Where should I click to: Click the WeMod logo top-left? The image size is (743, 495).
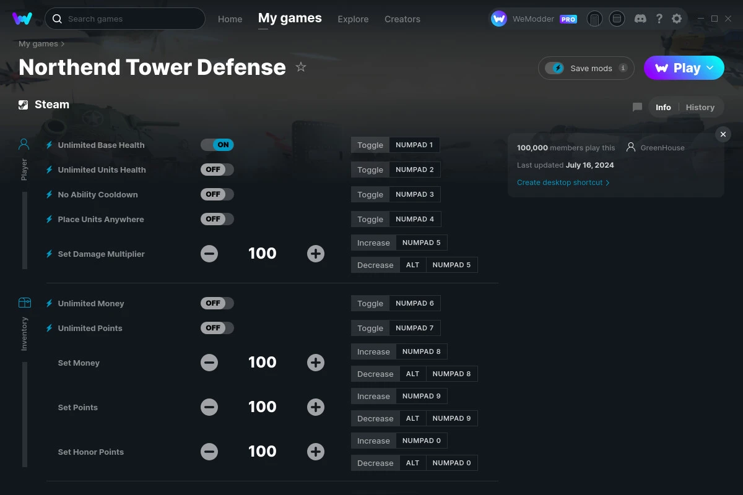coord(23,19)
